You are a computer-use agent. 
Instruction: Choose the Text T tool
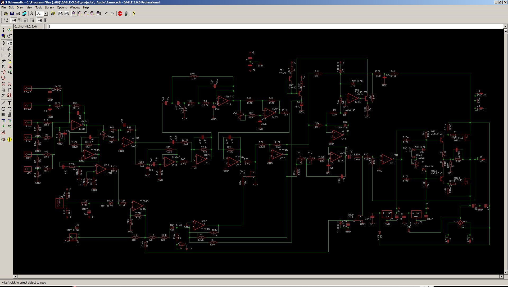[10, 103]
